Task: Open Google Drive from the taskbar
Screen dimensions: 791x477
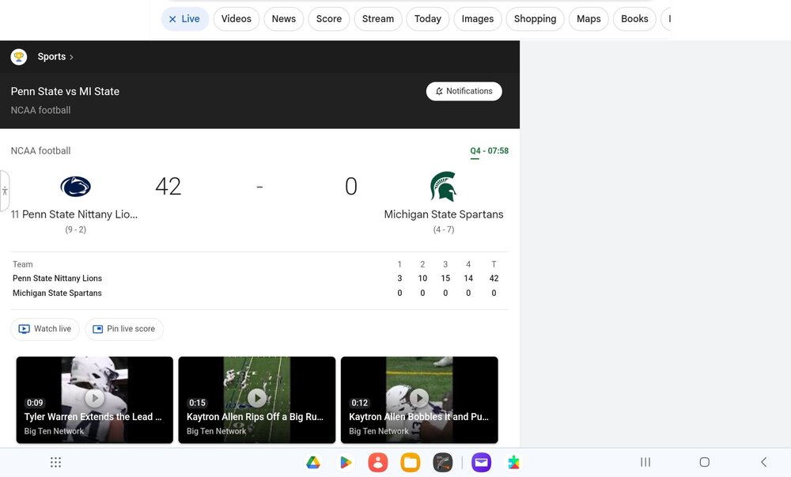Action: pos(313,463)
